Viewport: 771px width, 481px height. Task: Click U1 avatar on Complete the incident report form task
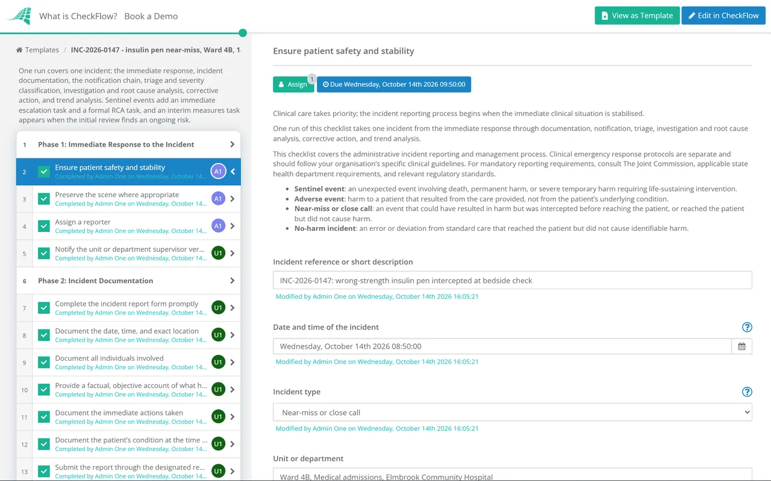(218, 308)
